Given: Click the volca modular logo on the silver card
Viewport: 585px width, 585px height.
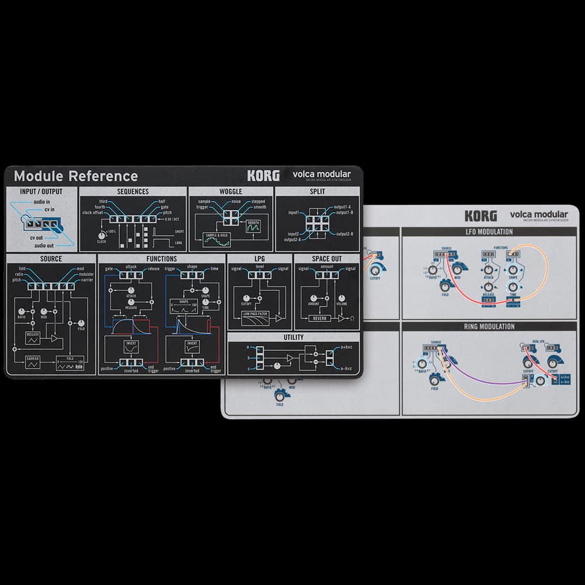Looking at the screenshot, I should (539, 216).
